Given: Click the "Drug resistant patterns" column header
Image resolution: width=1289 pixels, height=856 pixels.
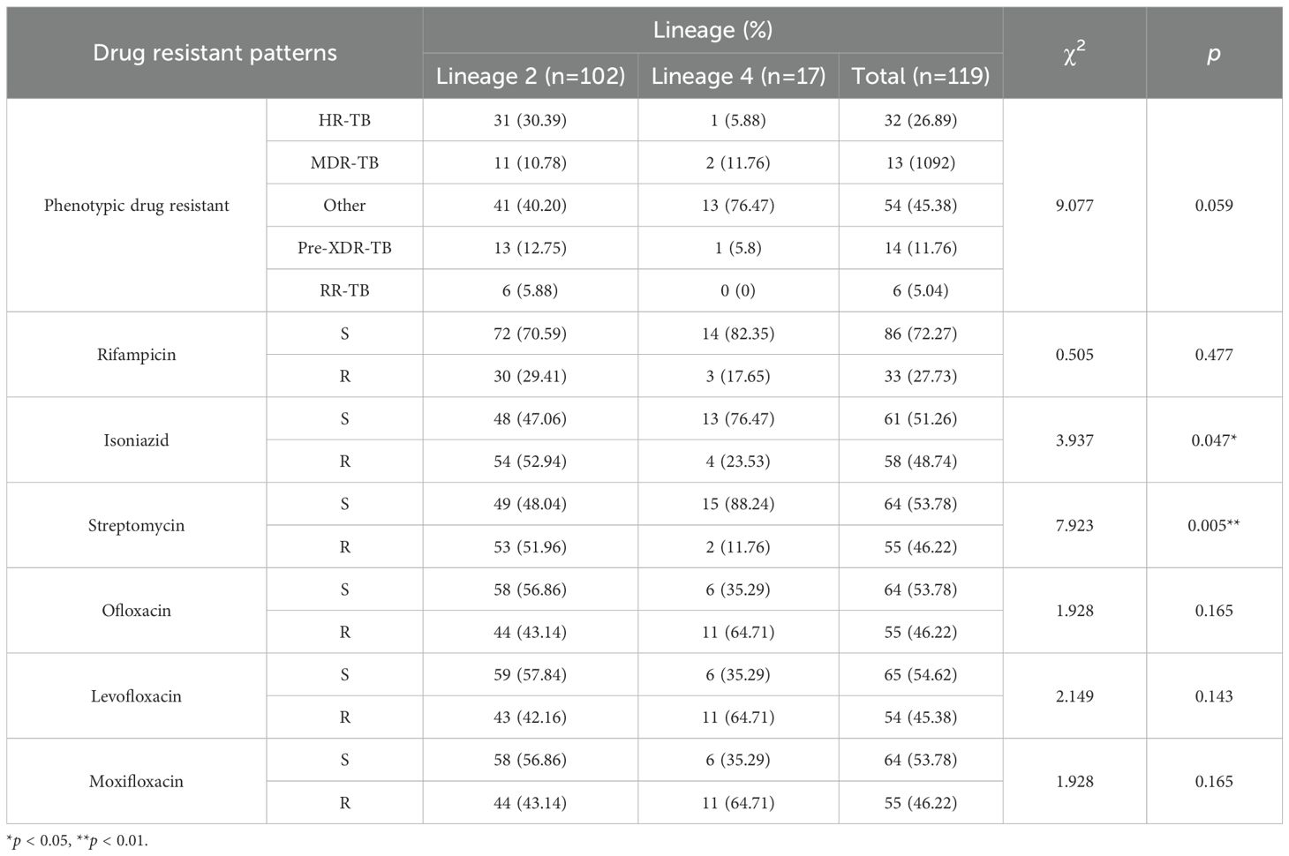Looking at the screenshot, I should pos(215,53).
